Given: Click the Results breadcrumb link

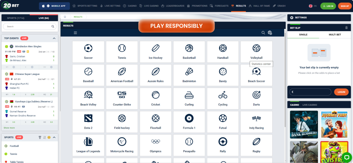Looking at the screenshot, I should (x=78, y=17).
